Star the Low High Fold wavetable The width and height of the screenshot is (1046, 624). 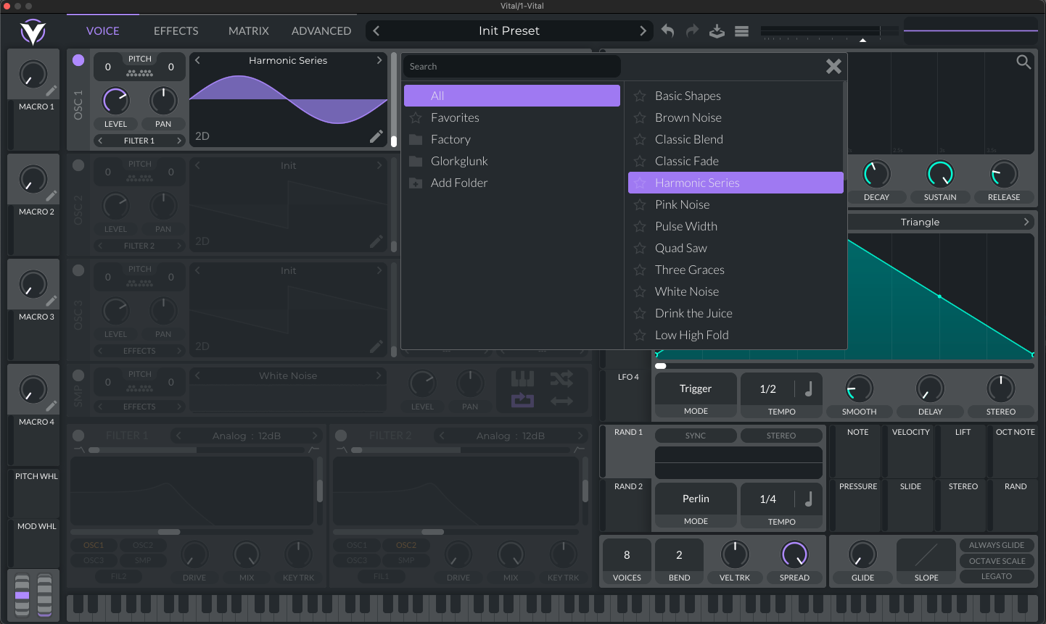click(640, 335)
